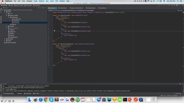Open WebStorm from the Dock
This screenshot has width=184, height=103.
tap(109, 100)
